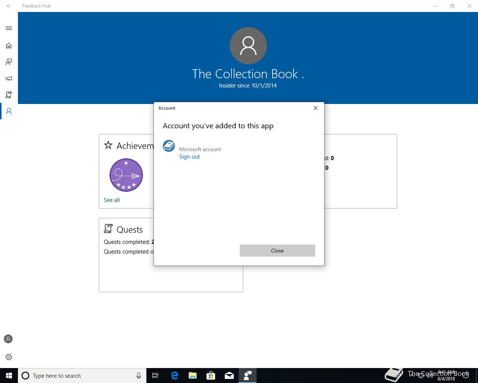Click the large profile picture avatar
This screenshot has height=383, width=478.
click(x=248, y=46)
